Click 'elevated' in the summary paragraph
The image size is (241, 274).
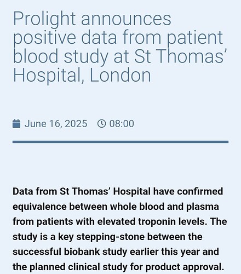[x=116, y=222]
